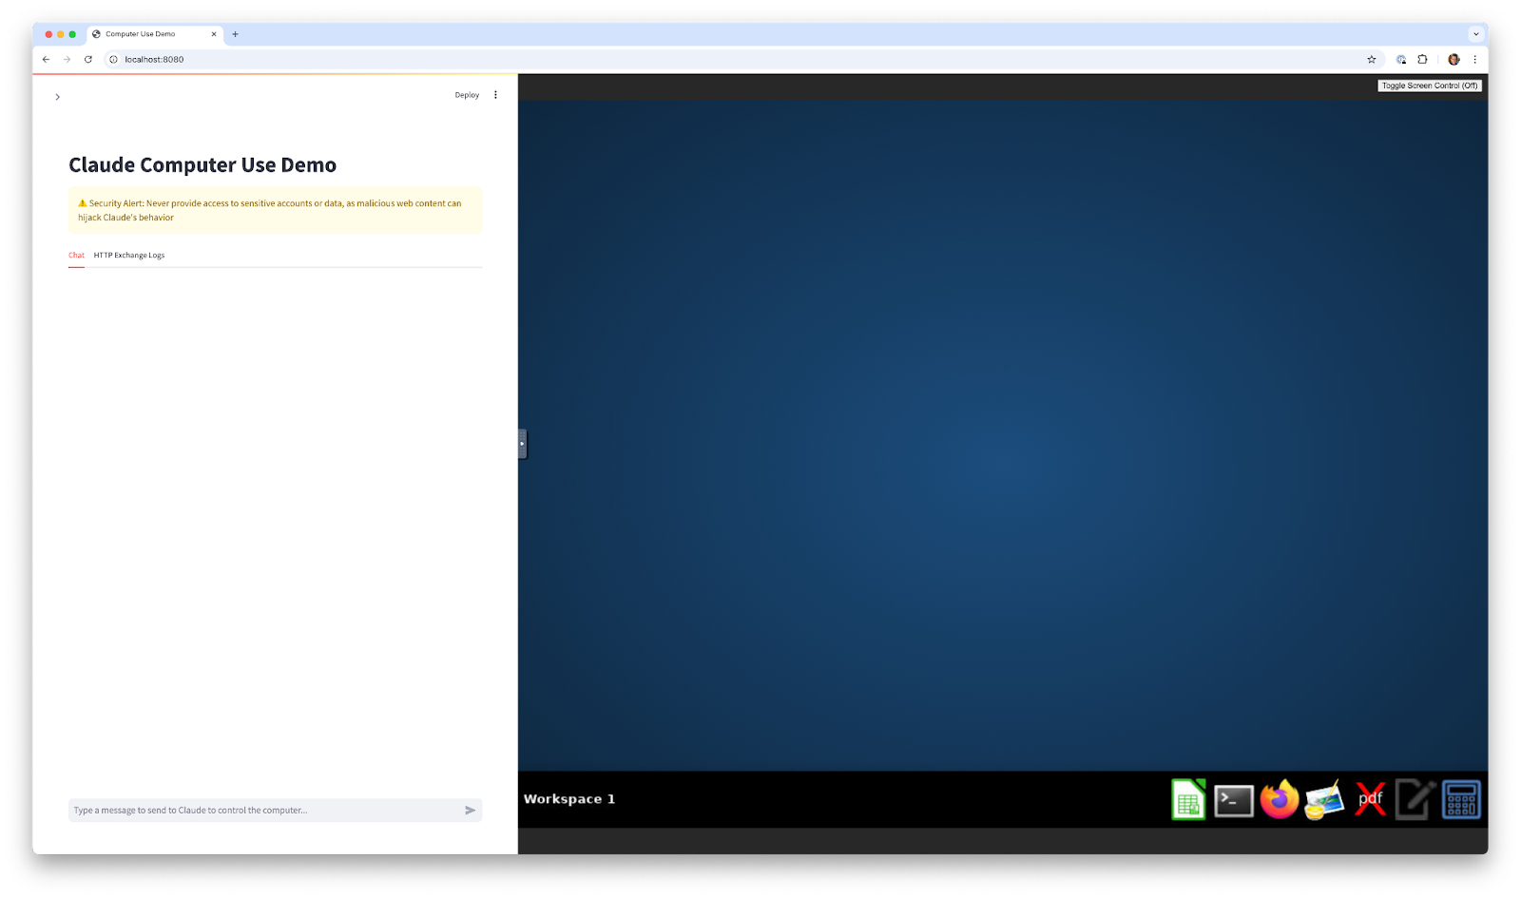Image resolution: width=1521 pixels, height=898 pixels.
Task: Open the image viewer taskbar icon
Action: pyautogui.click(x=1324, y=800)
